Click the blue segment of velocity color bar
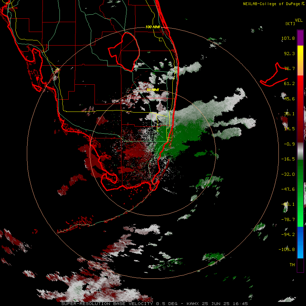 coord(300,242)
